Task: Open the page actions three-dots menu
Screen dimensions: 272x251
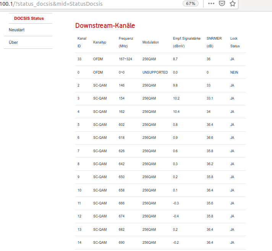Action: (x=211, y=3)
